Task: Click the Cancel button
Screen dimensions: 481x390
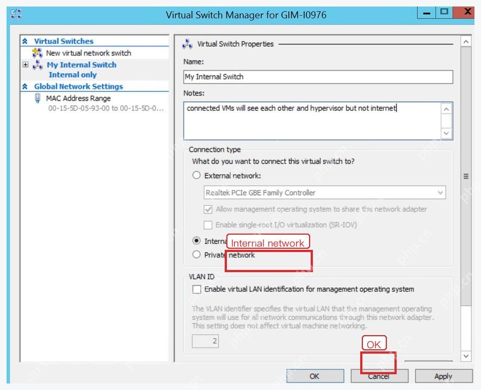Action: point(379,376)
